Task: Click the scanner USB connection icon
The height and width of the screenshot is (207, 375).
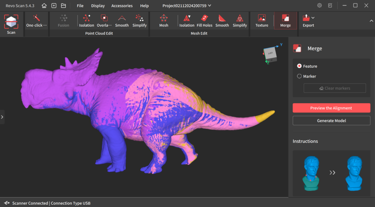Action: 7,203
